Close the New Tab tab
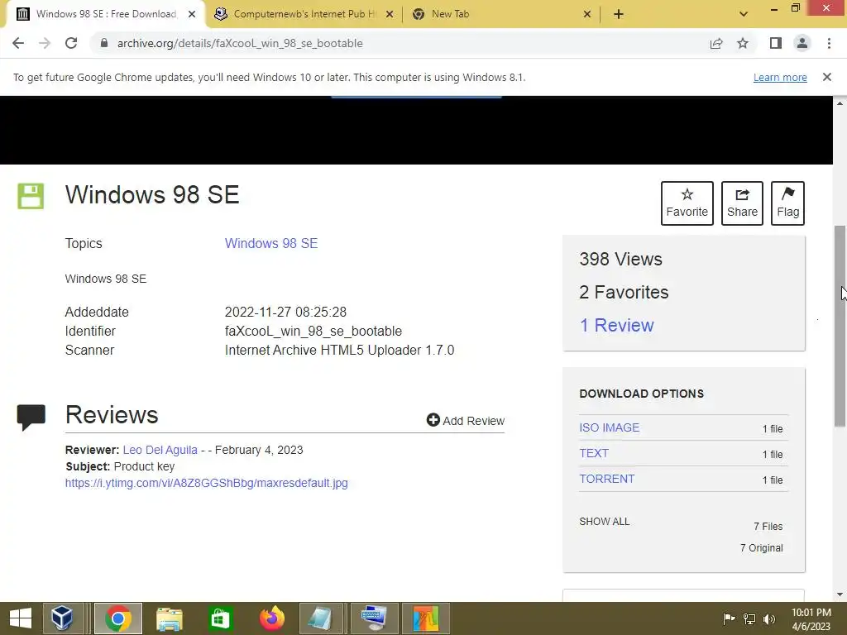The image size is (847, 635). pyautogui.click(x=587, y=14)
